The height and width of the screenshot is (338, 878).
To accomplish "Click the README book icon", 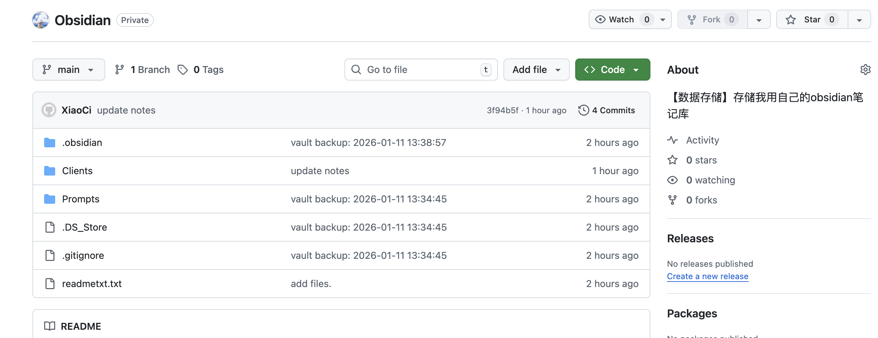I will click(50, 326).
